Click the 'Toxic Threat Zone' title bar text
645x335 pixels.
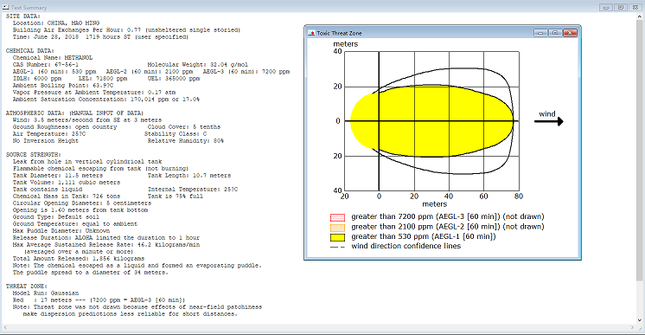pos(339,33)
